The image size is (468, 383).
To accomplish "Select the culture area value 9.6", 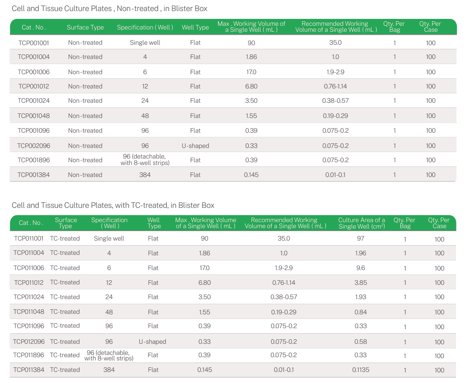I will [x=361, y=268].
